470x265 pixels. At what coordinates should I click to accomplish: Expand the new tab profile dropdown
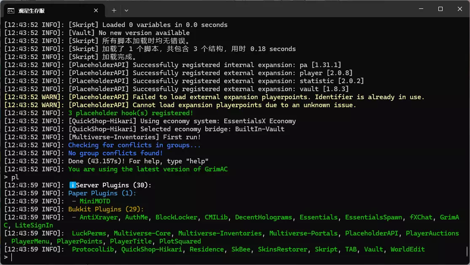click(x=126, y=11)
